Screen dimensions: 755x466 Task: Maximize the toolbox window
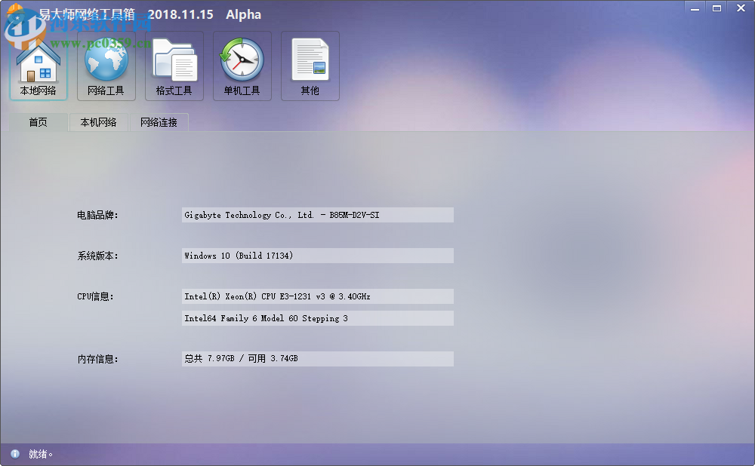click(717, 8)
